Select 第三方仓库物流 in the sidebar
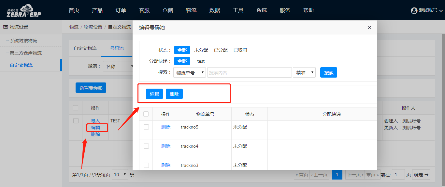 pos(26,53)
